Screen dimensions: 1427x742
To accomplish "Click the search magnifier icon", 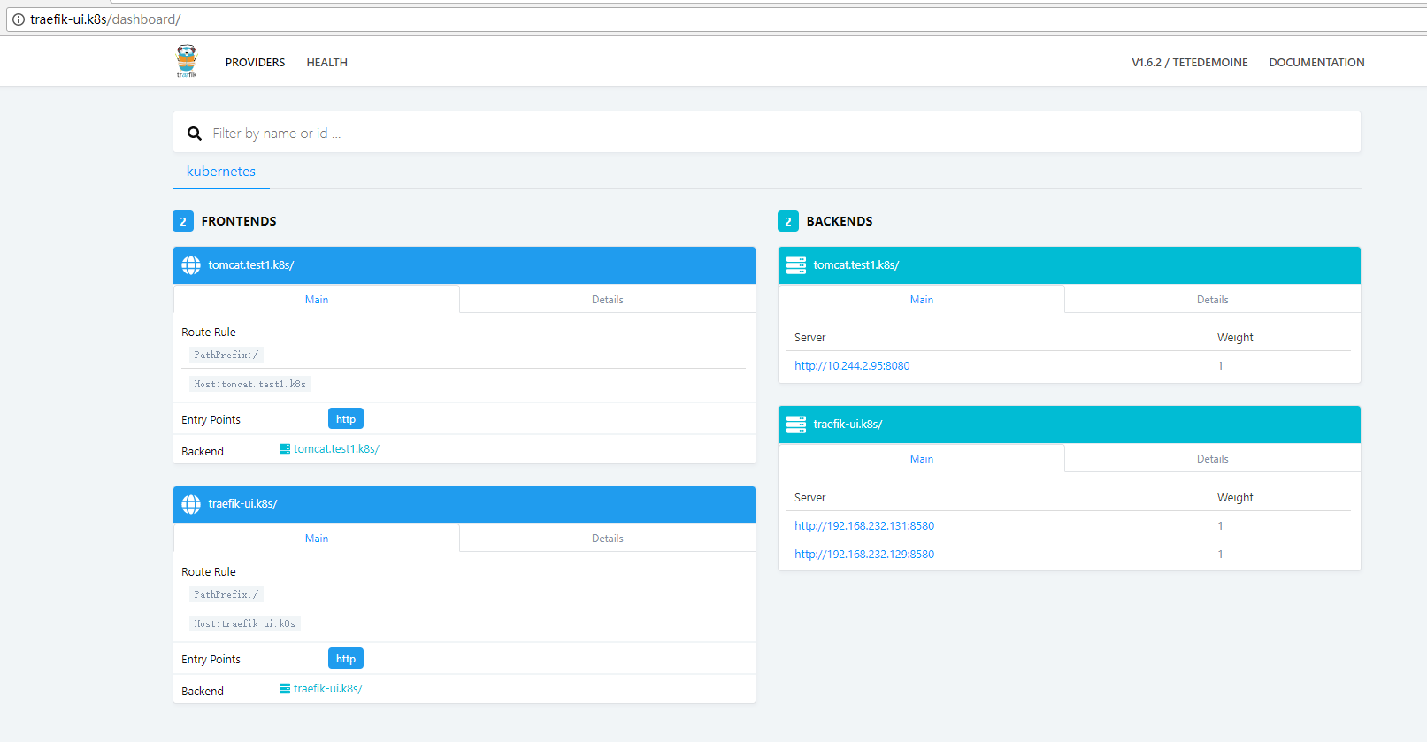I will click(195, 134).
